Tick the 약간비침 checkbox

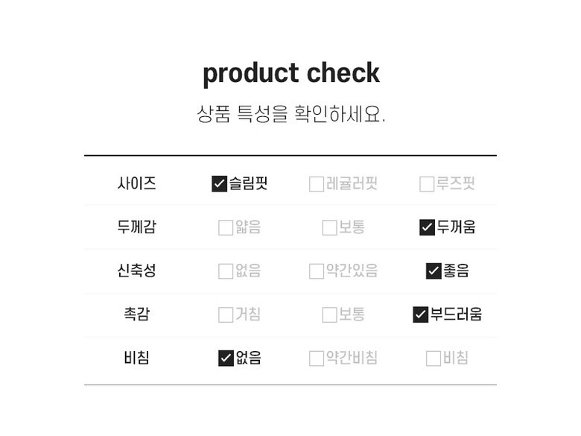pos(317,358)
